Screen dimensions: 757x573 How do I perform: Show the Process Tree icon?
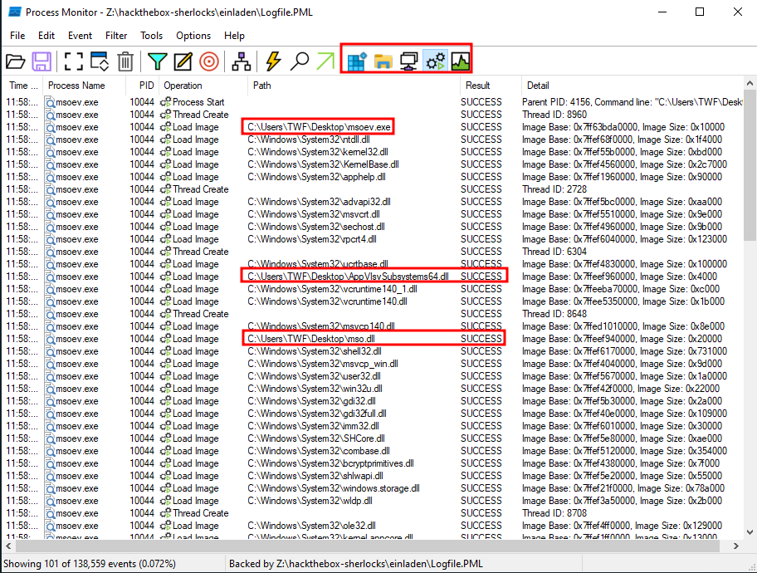[x=241, y=61]
